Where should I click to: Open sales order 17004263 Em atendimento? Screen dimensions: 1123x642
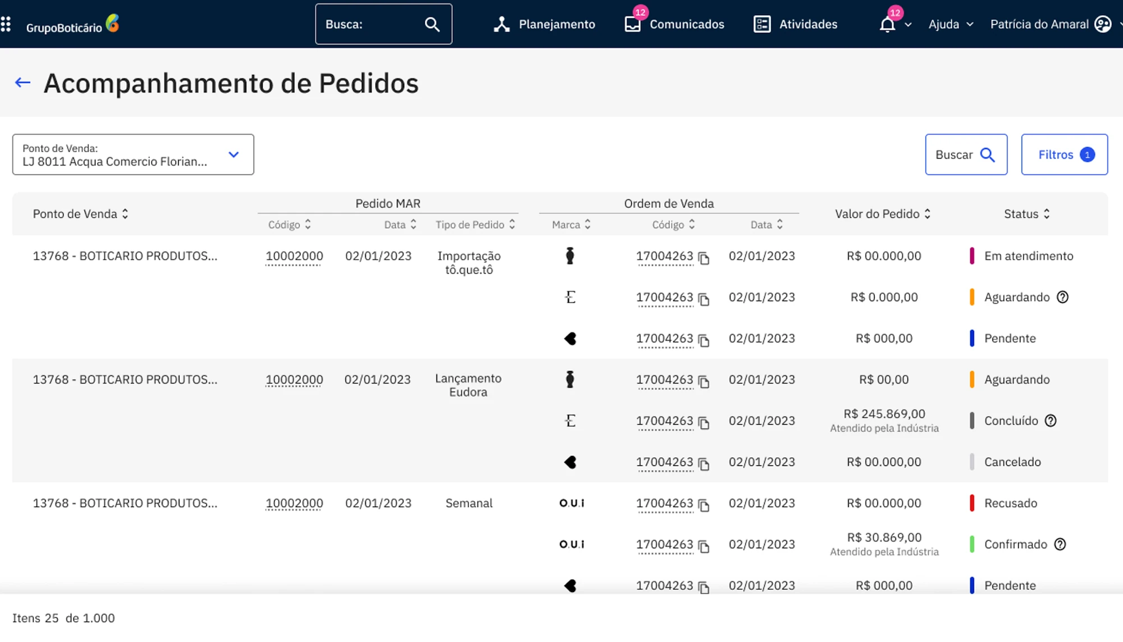pos(665,256)
